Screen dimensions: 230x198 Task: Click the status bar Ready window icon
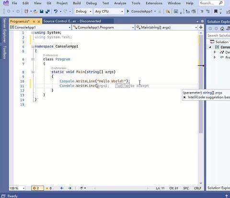pos(3,196)
